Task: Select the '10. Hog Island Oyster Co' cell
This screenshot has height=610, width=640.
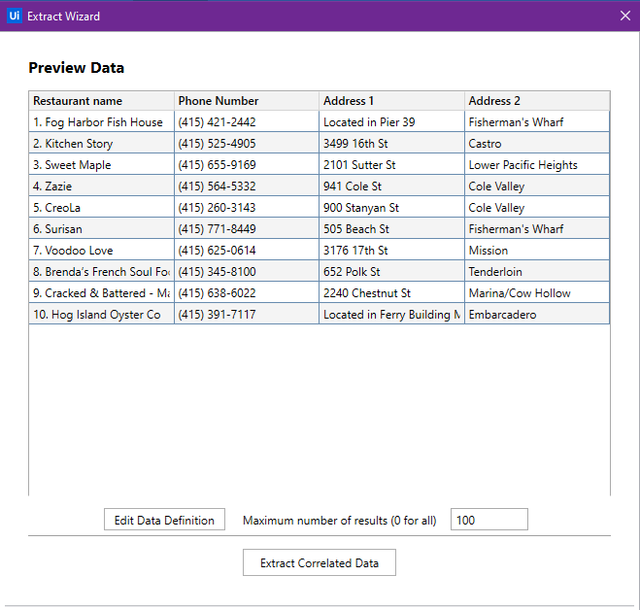Action: tap(102, 315)
